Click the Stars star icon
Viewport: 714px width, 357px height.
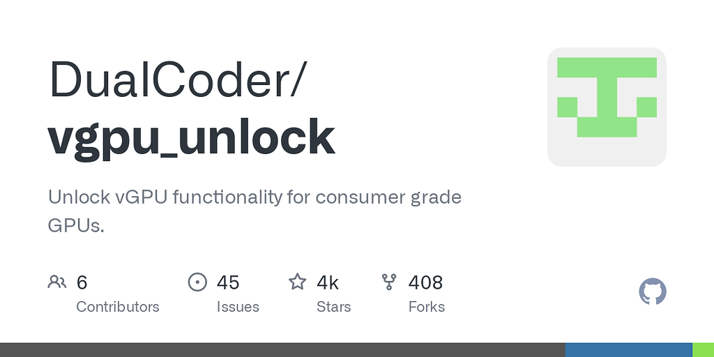(x=298, y=282)
